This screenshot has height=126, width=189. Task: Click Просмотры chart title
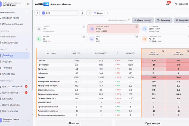coord(153,123)
